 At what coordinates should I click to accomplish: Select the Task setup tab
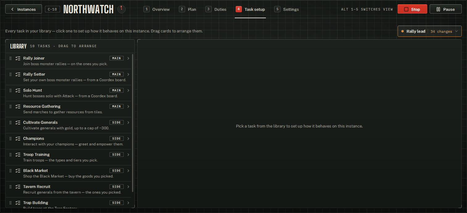pos(250,9)
